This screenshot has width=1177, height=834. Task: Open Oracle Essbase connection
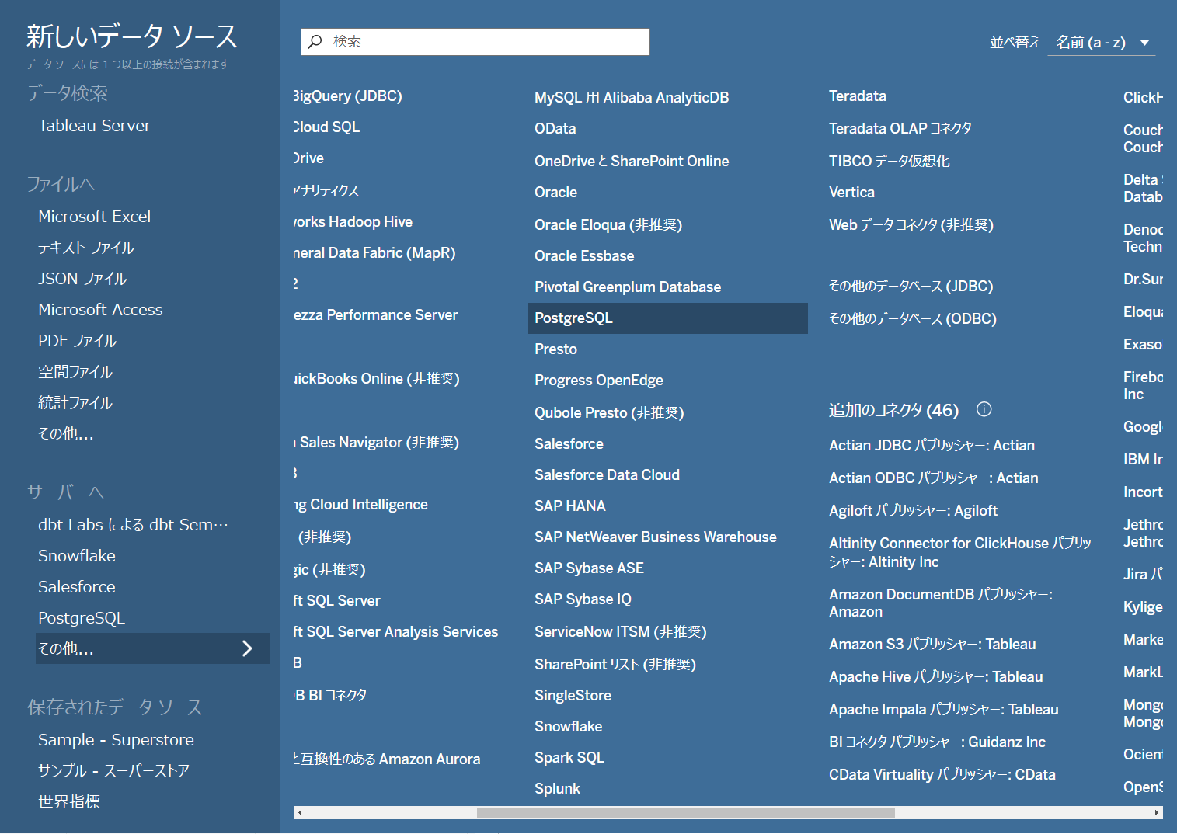tap(583, 255)
